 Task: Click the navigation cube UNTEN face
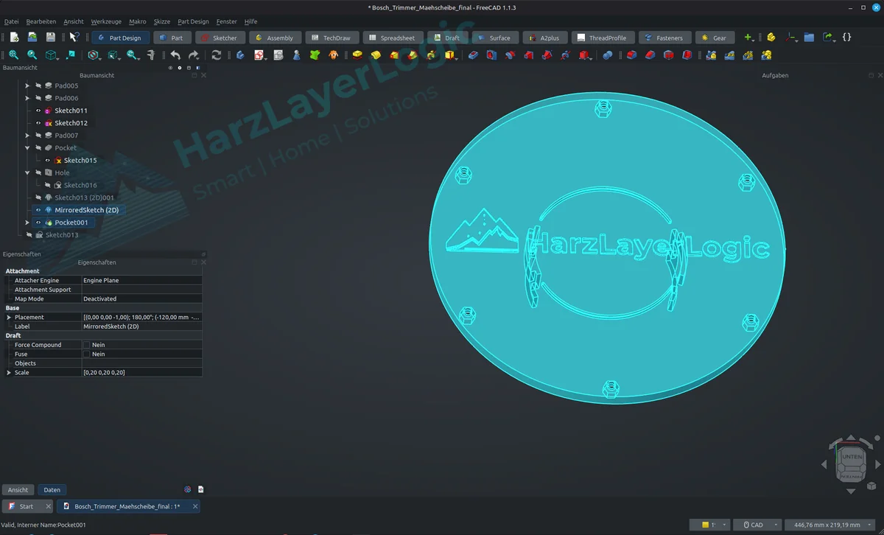851,457
